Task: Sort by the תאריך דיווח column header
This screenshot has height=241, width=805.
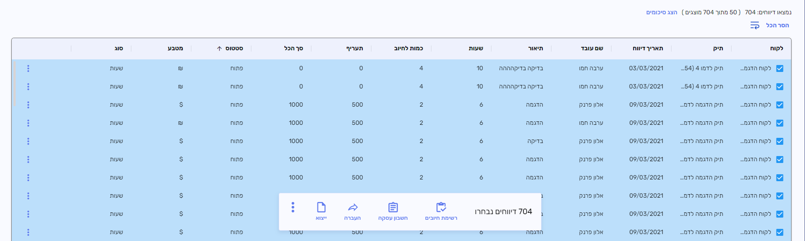Action: [x=648, y=49]
